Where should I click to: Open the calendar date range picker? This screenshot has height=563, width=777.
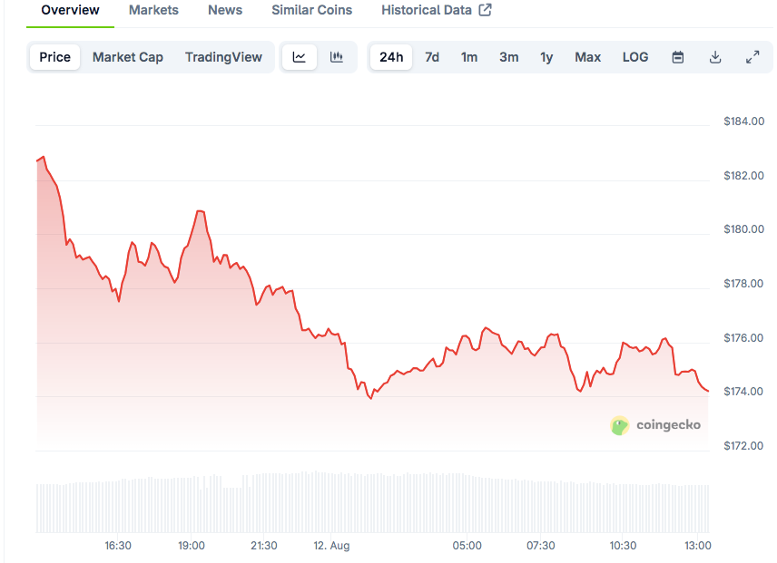678,57
